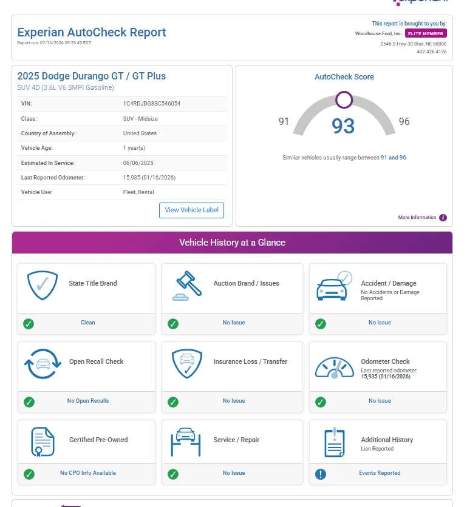The image size is (467, 507).
Task: Click No Issue under Accident / Damage
Action: tap(380, 323)
